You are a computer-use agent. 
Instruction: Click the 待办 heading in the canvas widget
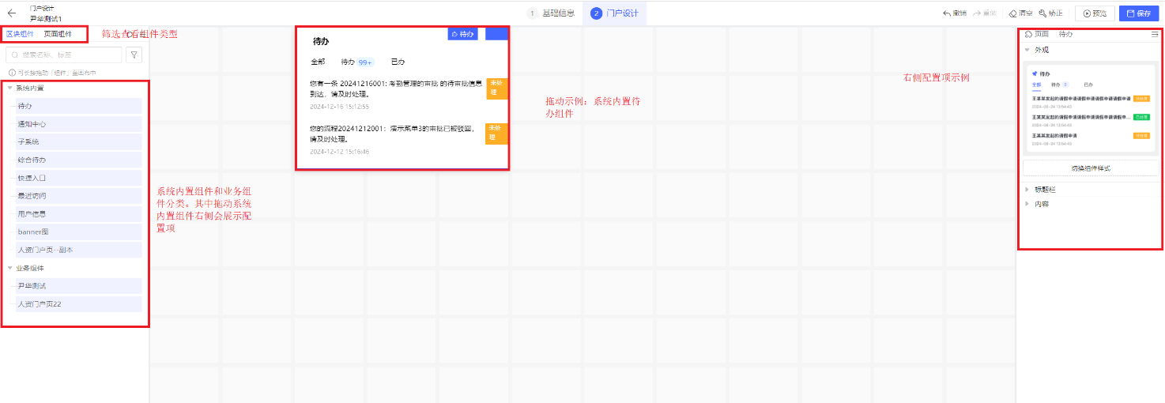coord(321,40)
